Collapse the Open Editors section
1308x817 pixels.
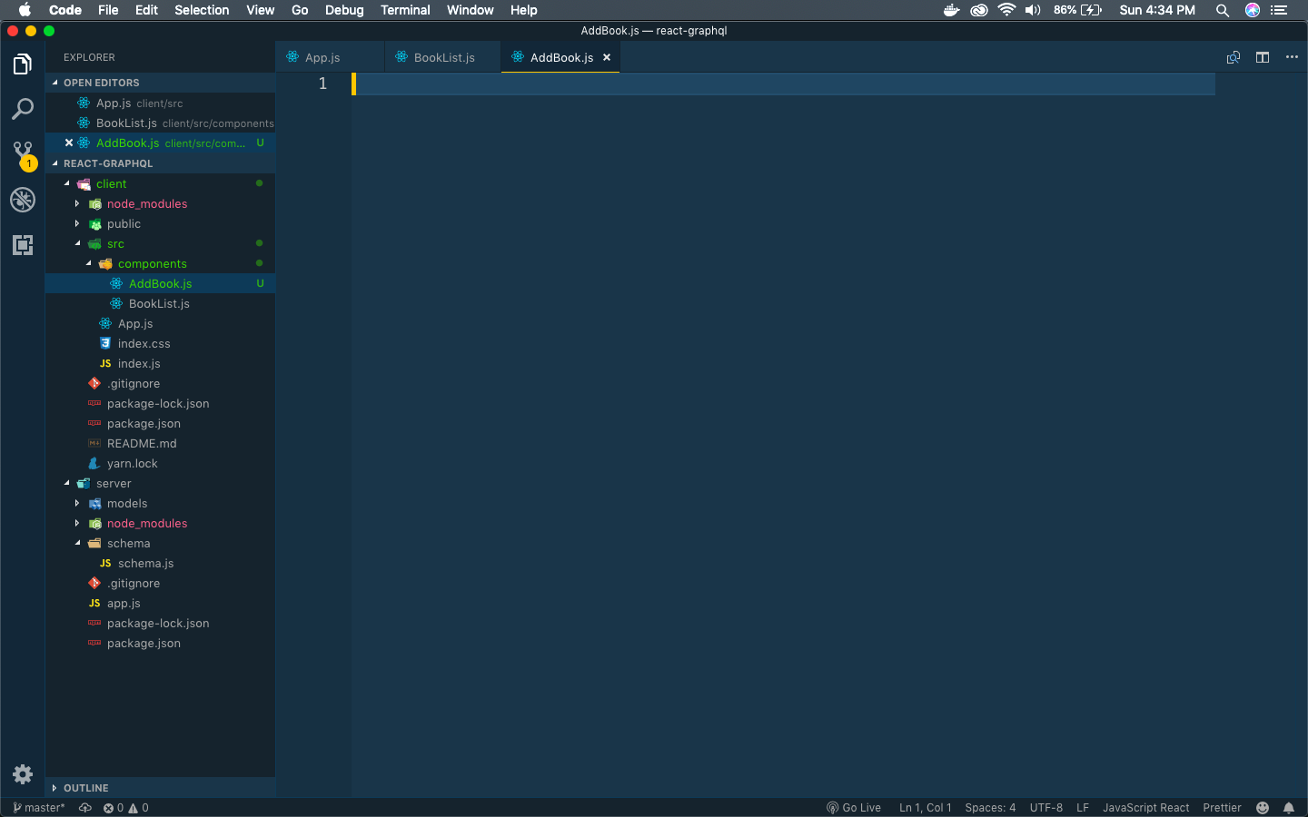pos(160,83)
